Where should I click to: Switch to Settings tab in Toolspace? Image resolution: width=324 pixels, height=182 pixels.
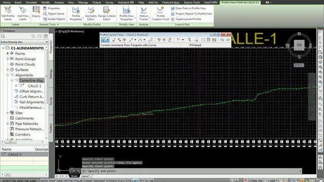point(51,74)
